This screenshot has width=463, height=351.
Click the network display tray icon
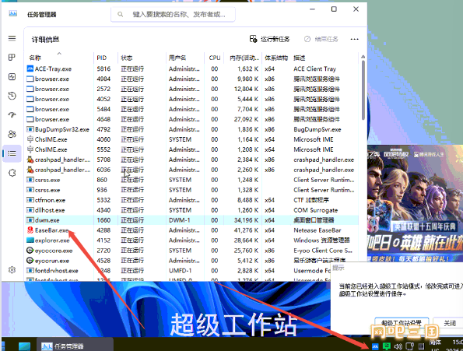[409, 346]
